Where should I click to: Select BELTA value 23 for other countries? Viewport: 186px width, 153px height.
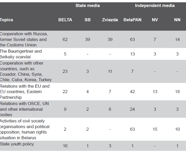tap(65, 71)
